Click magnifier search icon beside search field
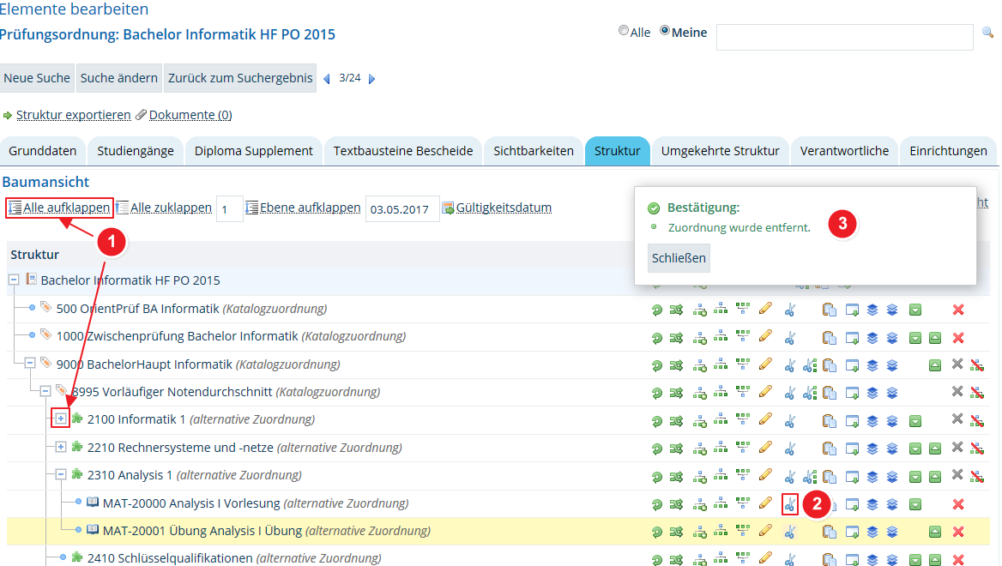The height and width of the screenshot is (566, 1002). (988, 32)
